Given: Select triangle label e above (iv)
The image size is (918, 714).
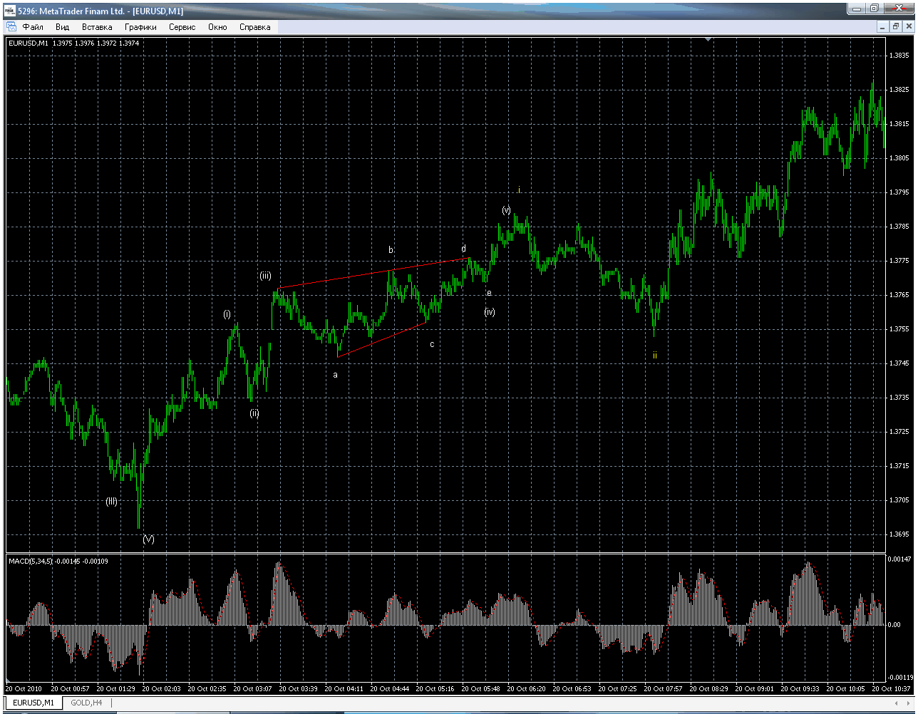Looking at the screenshot, I should tap(489, 293).
